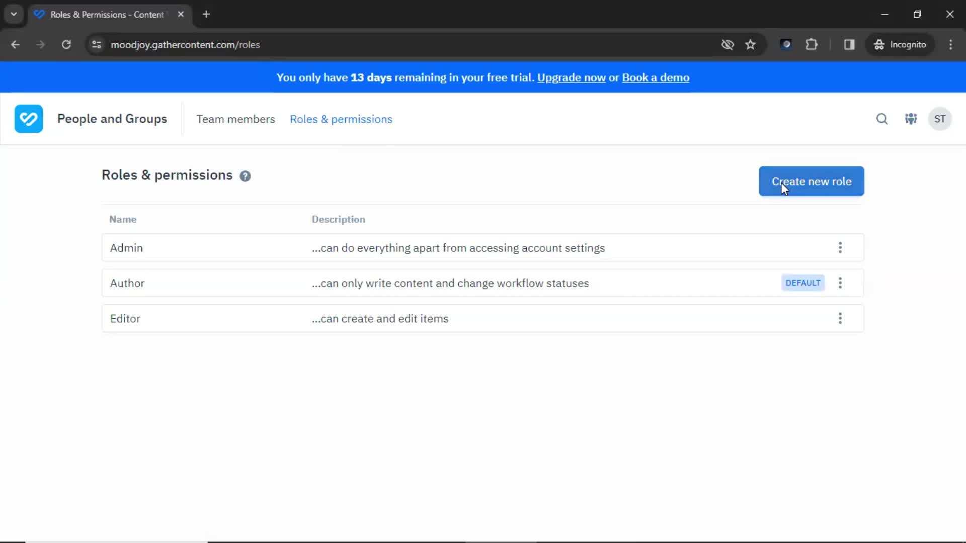Expand Admin role options dropdown
This screenshot has width=966, height=543.
(x=839, y=247)
